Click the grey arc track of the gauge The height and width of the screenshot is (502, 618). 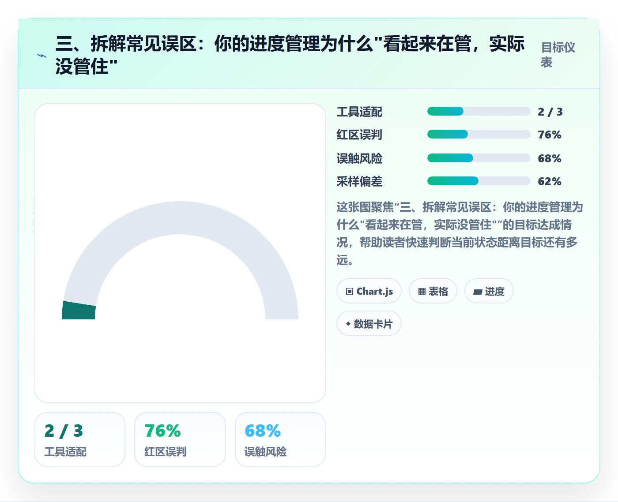(x=180, y=217)
